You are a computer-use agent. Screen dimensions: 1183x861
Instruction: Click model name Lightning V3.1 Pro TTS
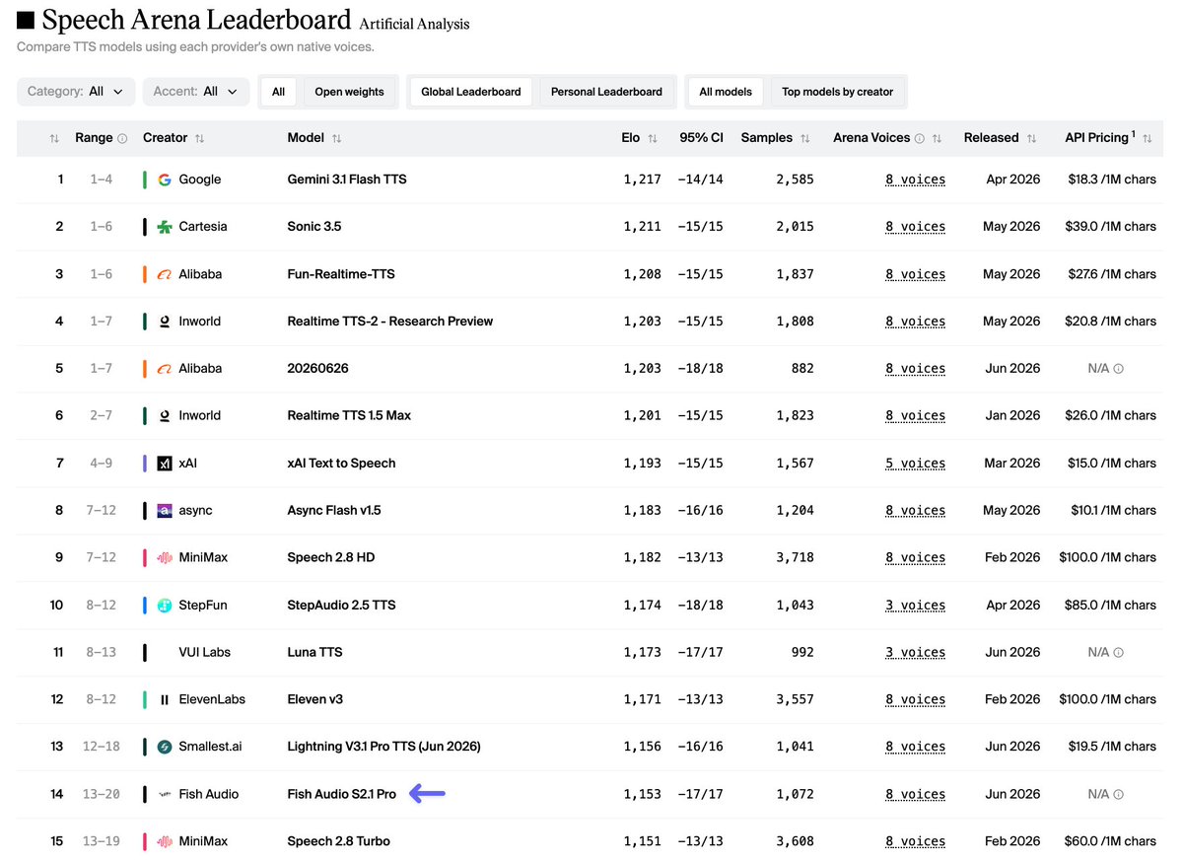(384, 748)
